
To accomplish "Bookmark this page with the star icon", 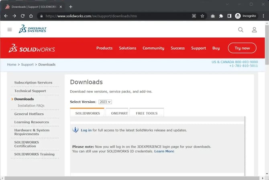I will click(202, 16).
